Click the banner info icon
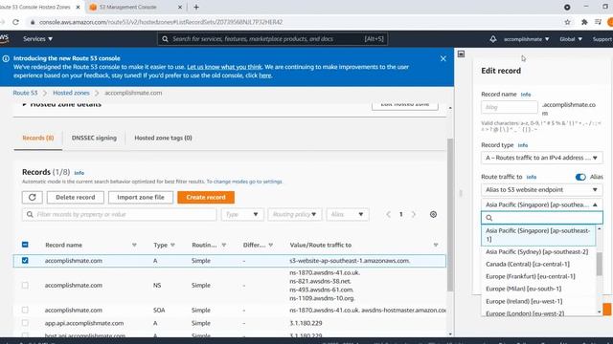Viewport: 613px width, 344px height. pos(6,58)
